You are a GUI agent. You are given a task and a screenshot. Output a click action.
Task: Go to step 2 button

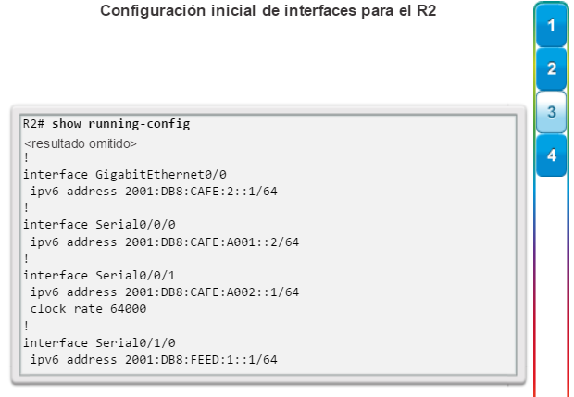(x=551, y=68)
